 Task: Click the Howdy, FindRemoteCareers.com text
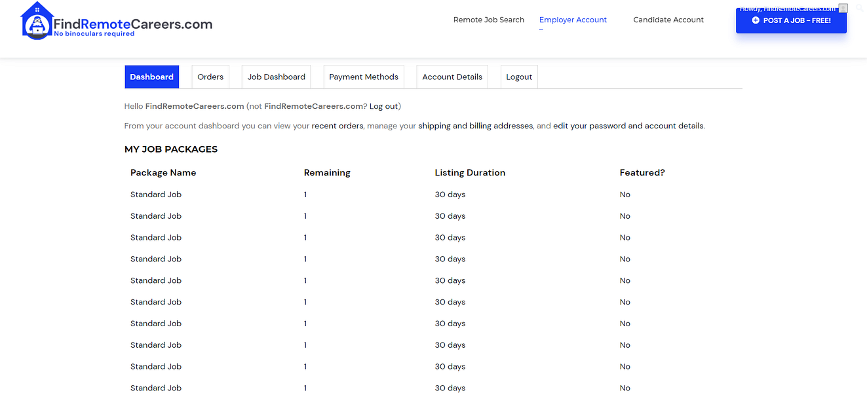pos(787,9)
